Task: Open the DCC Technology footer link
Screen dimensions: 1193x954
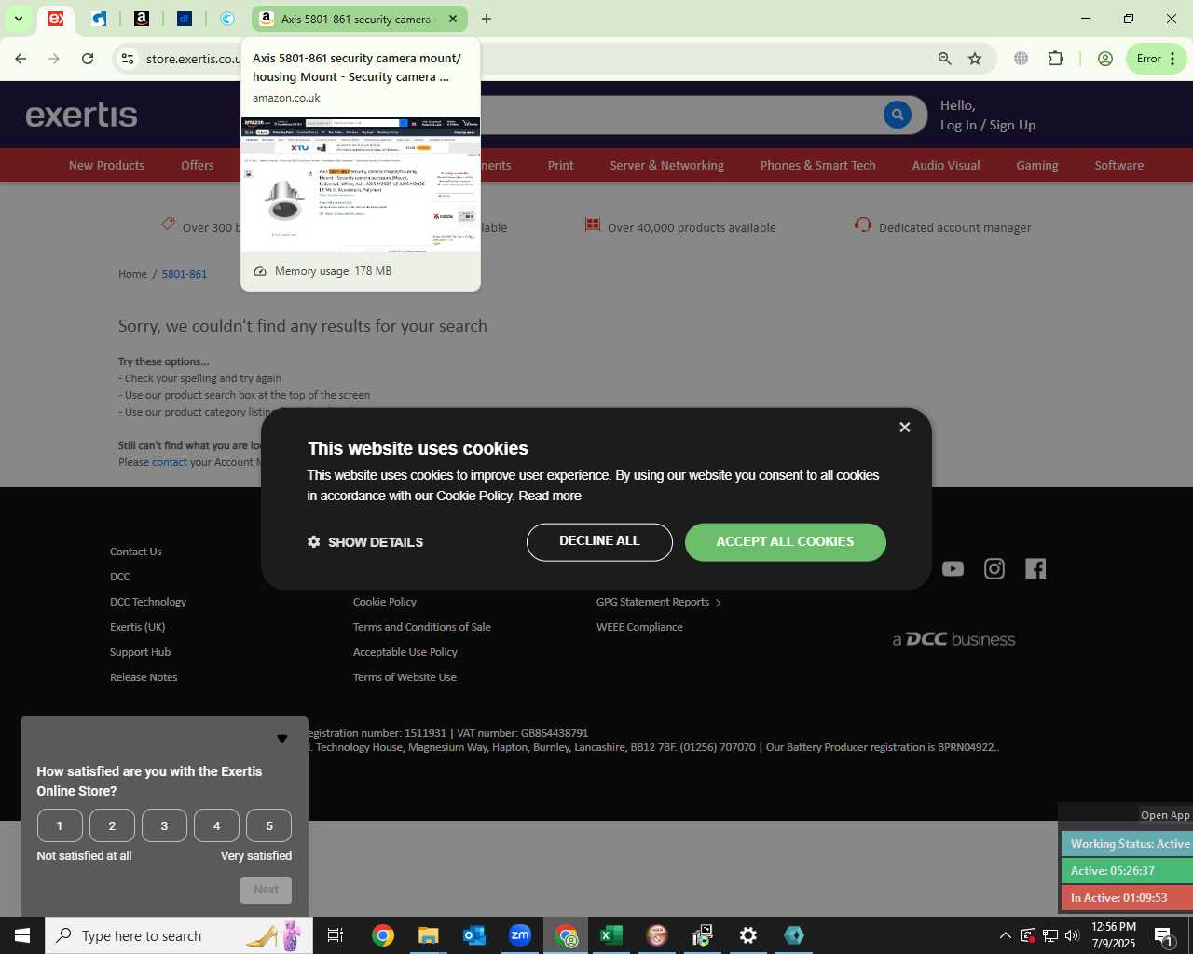Action: coord(148,602)
